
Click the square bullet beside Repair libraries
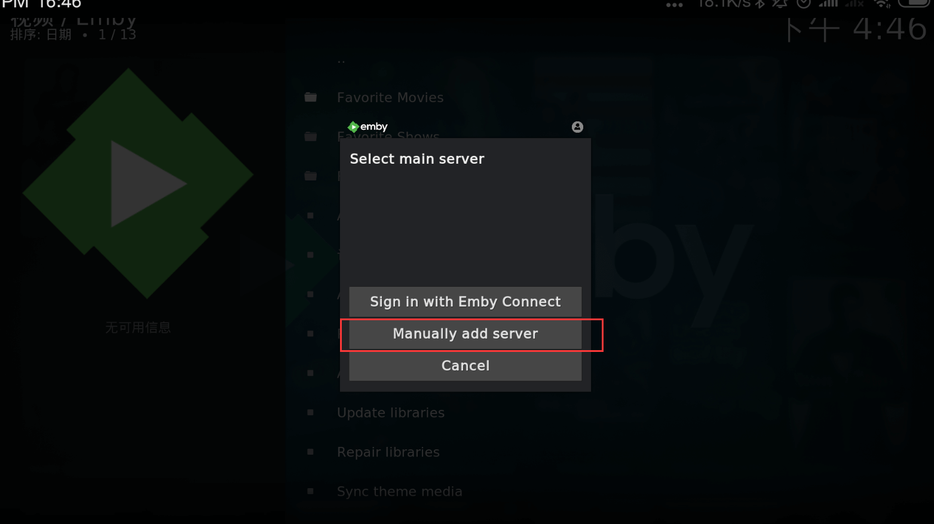[x=310, y=452]
